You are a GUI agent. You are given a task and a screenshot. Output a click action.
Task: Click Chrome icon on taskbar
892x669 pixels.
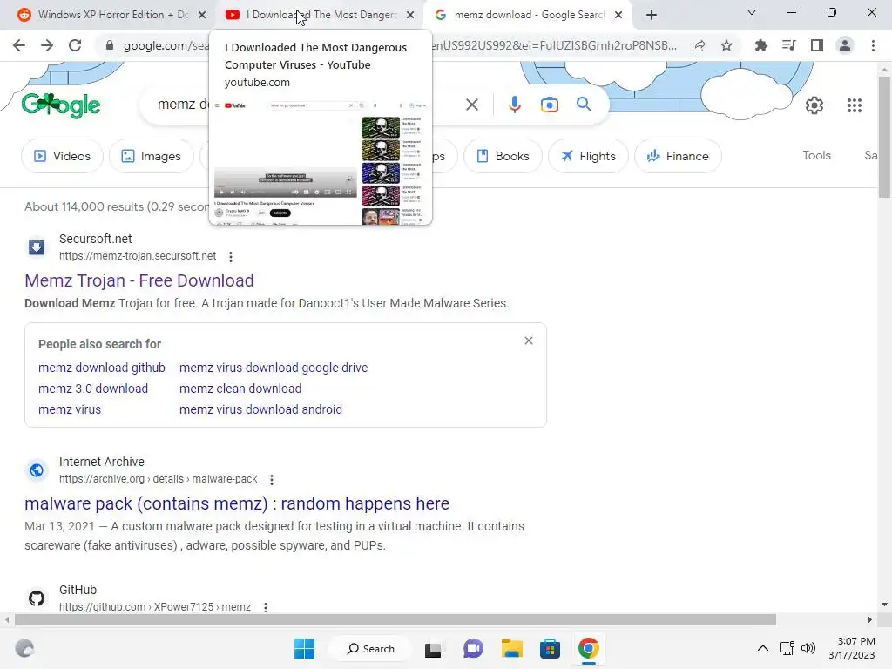click(589, 648)
